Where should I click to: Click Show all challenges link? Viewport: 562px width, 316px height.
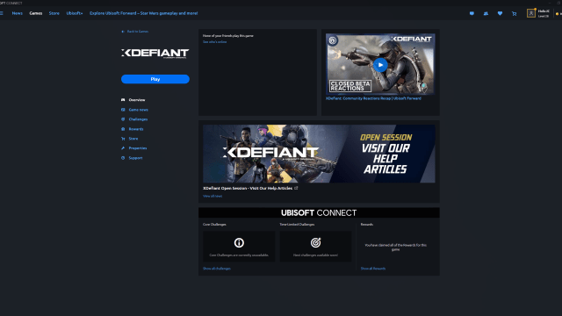217,269
